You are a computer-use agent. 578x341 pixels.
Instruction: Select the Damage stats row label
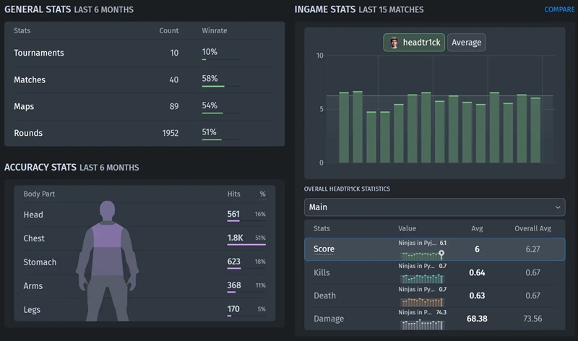click(329, 319)
